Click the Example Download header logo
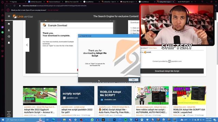The width and height of the screenshot is (218, 122). (45, 25)
